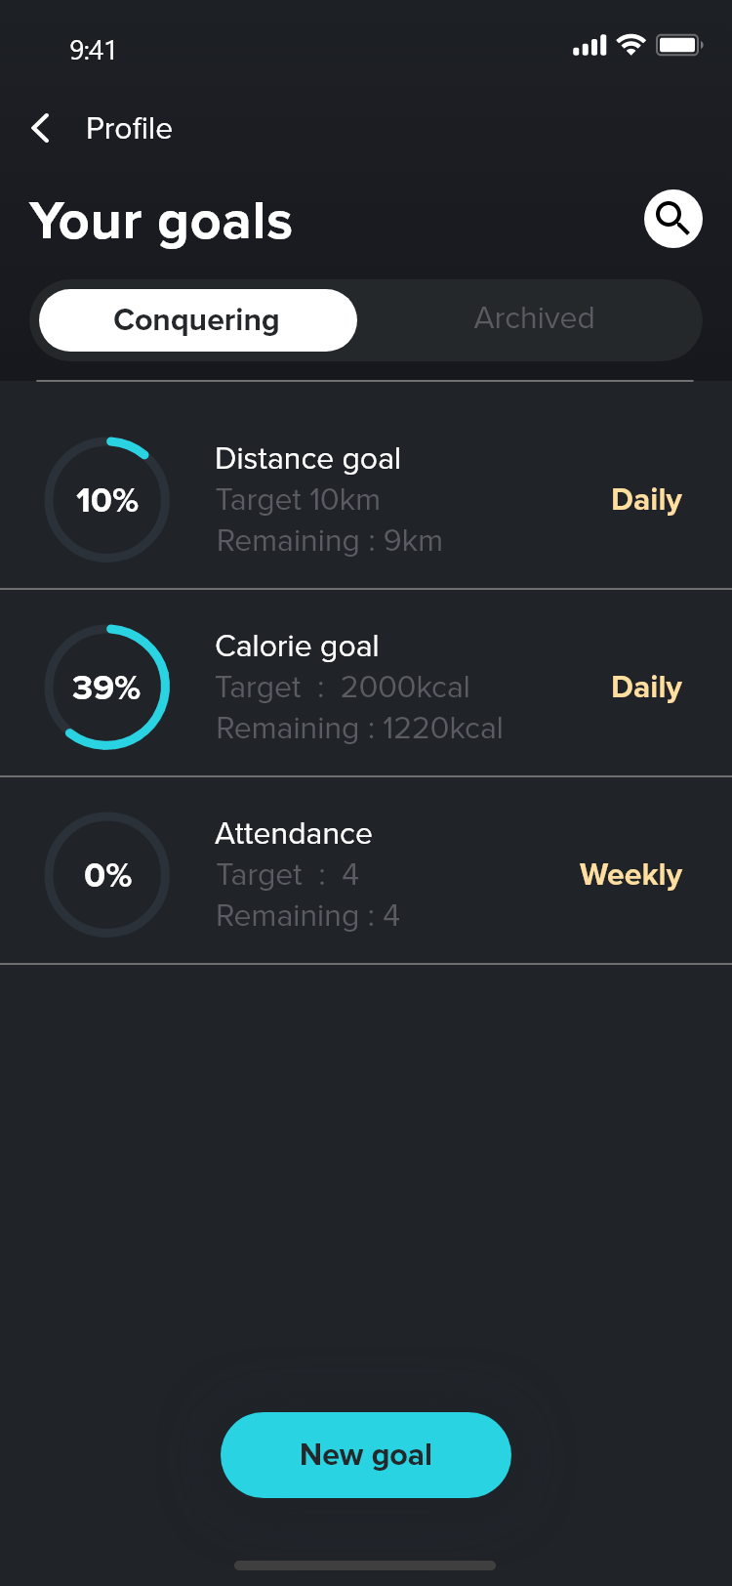Tap the 0% attendance progress ring
732x1586 pixels.
click(x=107, y=875)
